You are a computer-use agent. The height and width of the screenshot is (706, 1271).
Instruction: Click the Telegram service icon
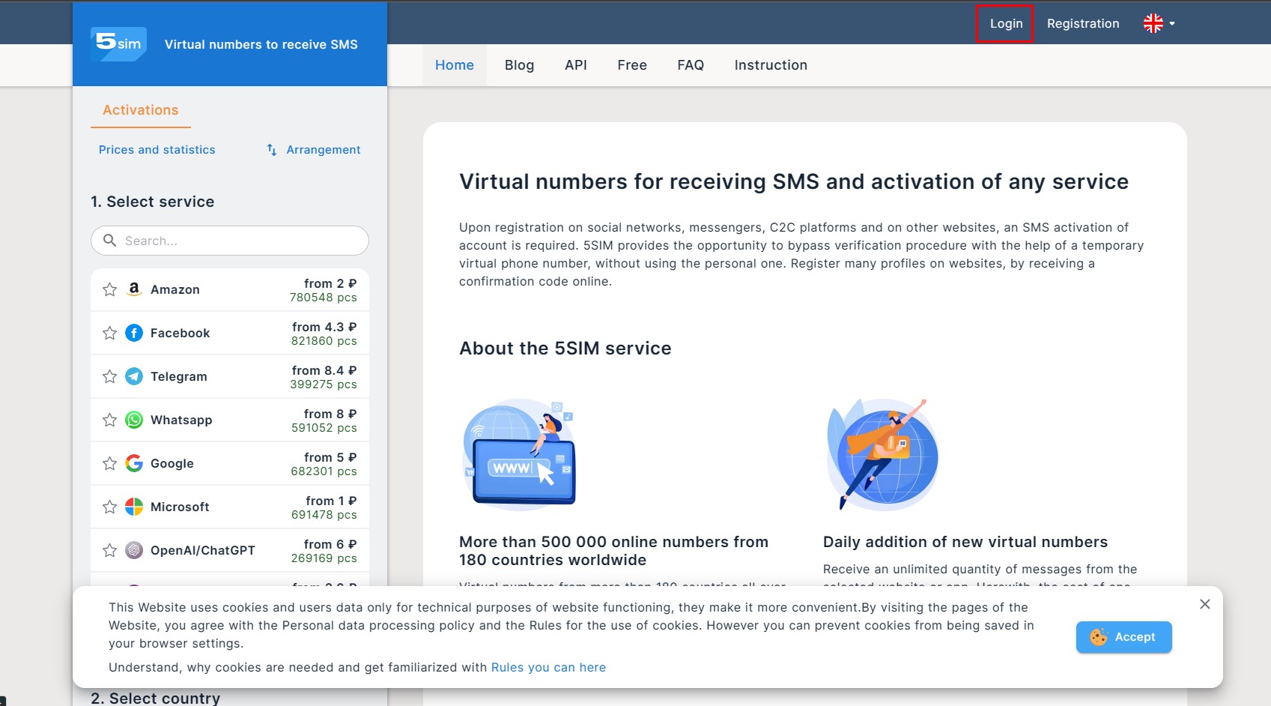coord(134,376)
